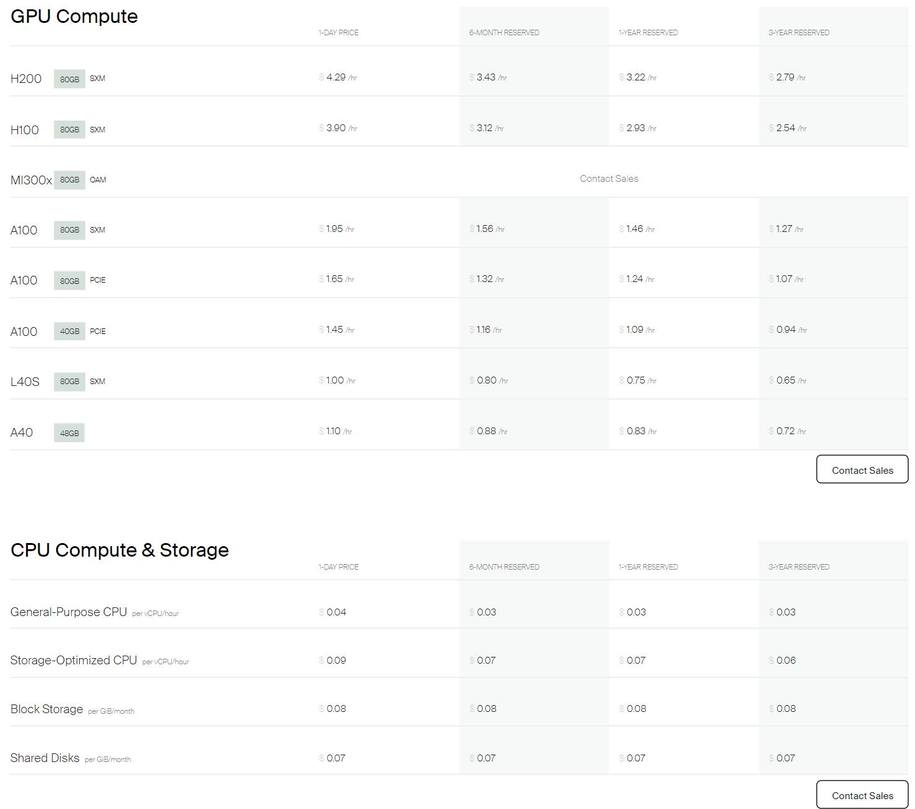Select the L40S 1-day price $1.00 /hr
The width and height of the screenshot is (915, 809).
pyautogui.click(x=337, y=380)
